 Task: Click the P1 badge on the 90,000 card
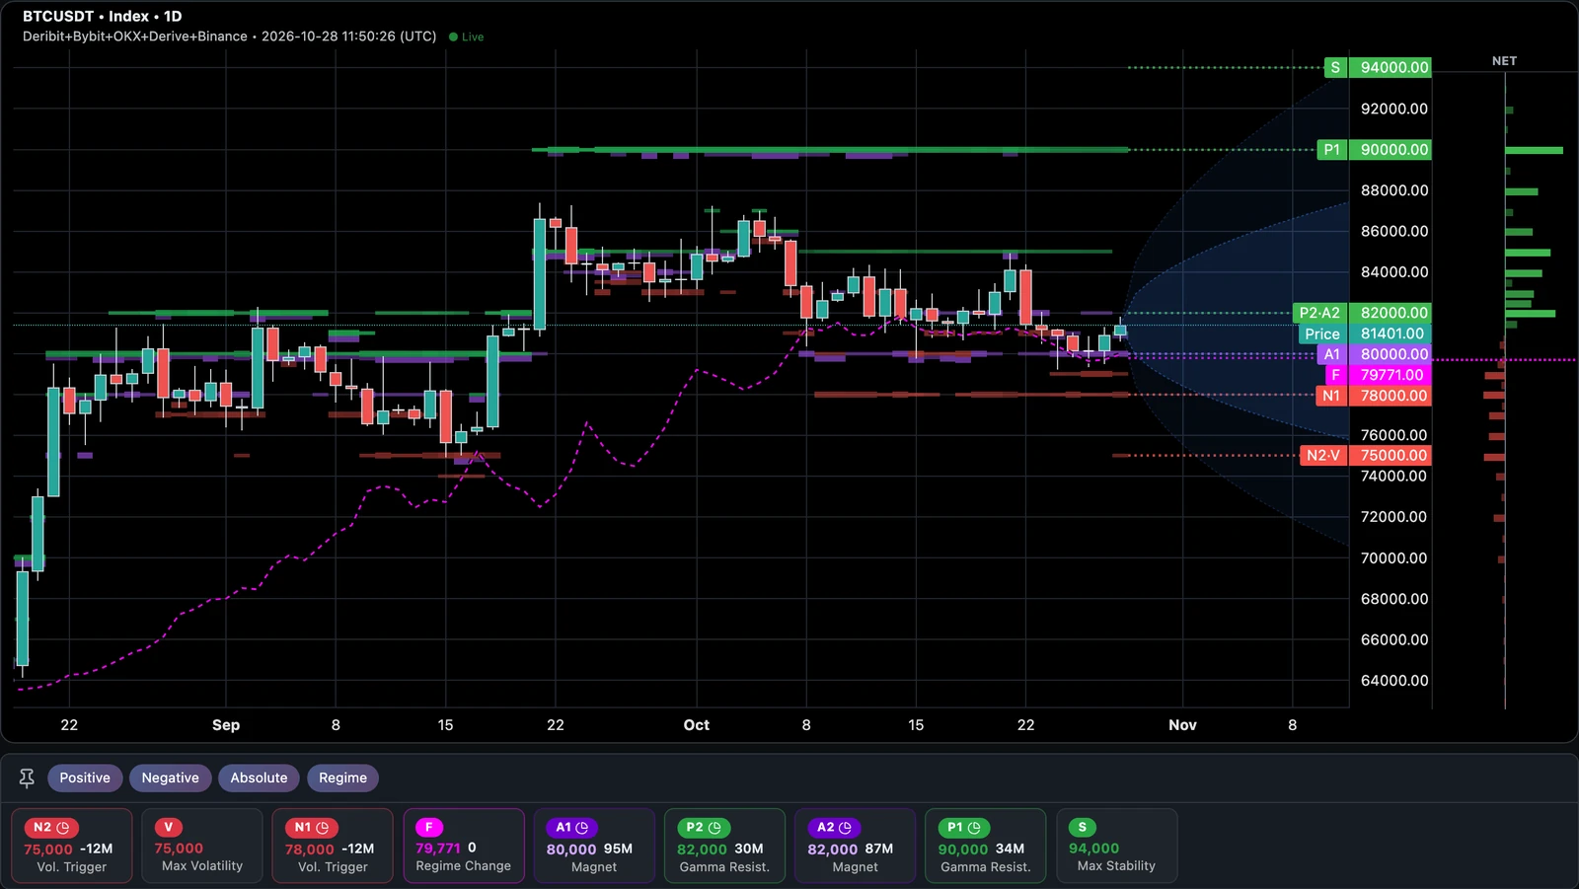coord(963,828)
